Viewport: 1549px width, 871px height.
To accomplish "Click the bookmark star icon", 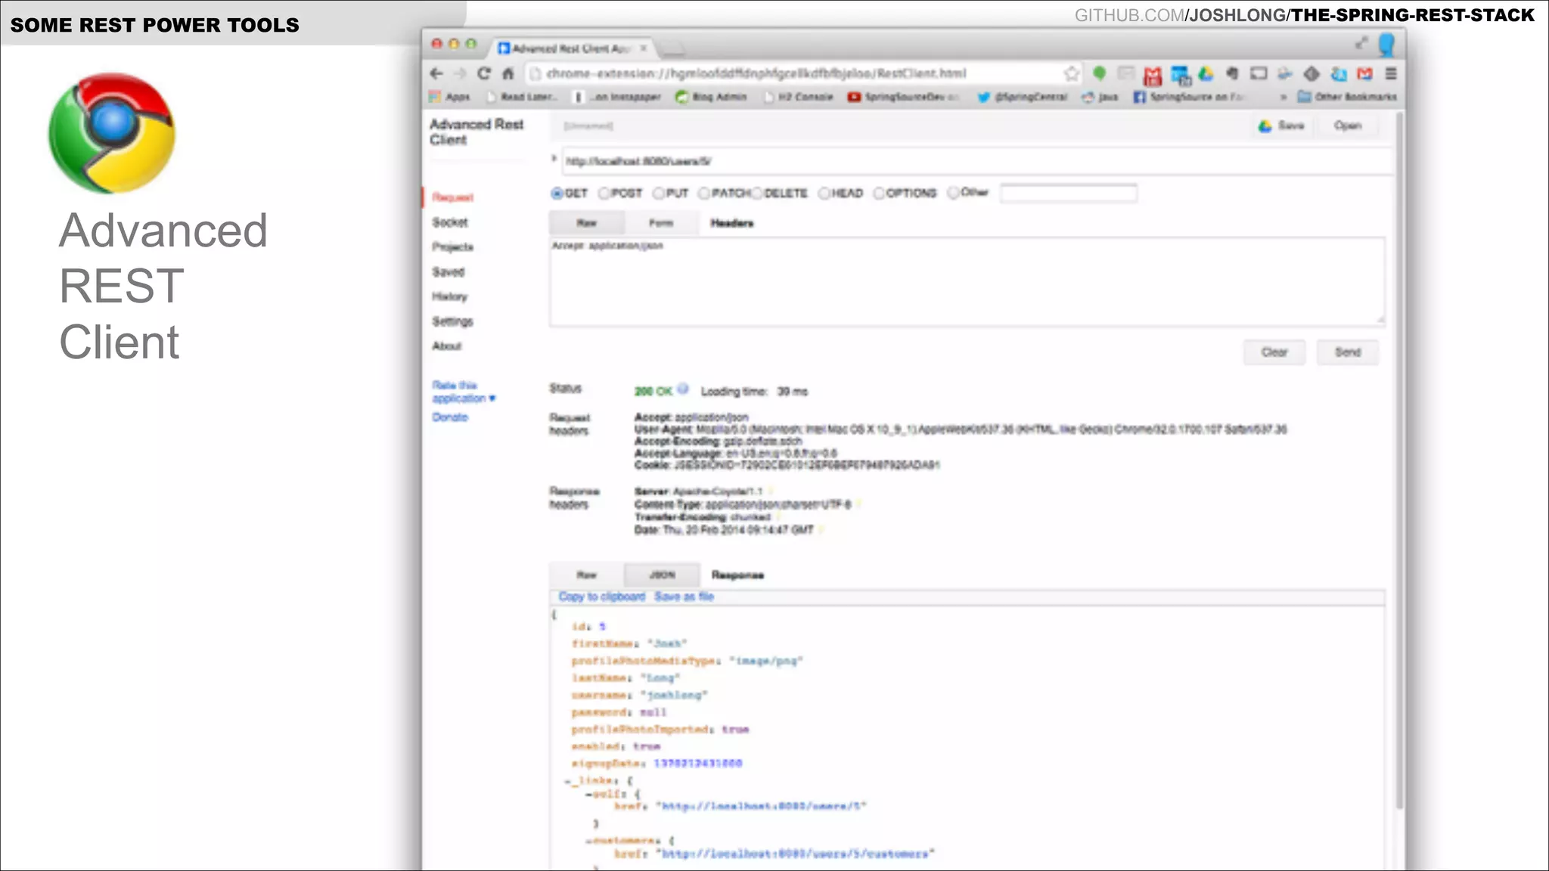I will click(1071, 73).
